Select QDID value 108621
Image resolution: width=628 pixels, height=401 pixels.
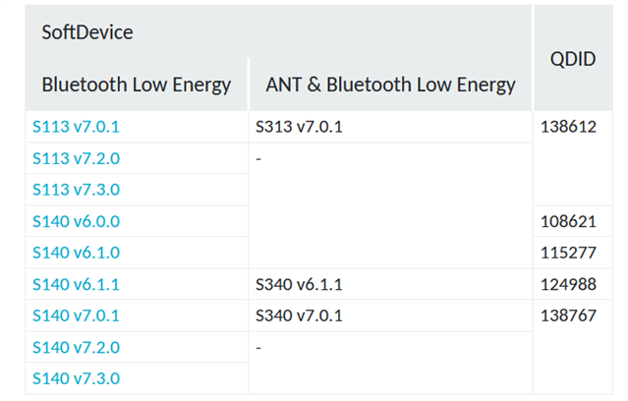[x=569, y=221]
